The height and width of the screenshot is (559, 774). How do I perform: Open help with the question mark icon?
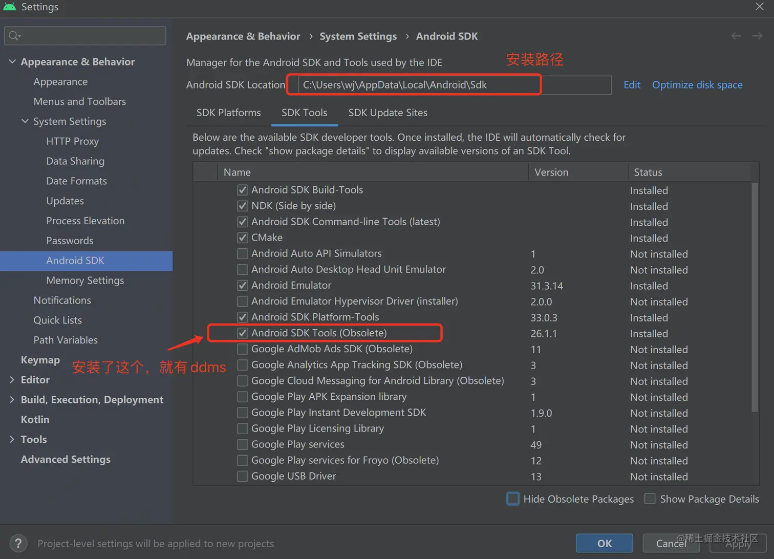18,543
